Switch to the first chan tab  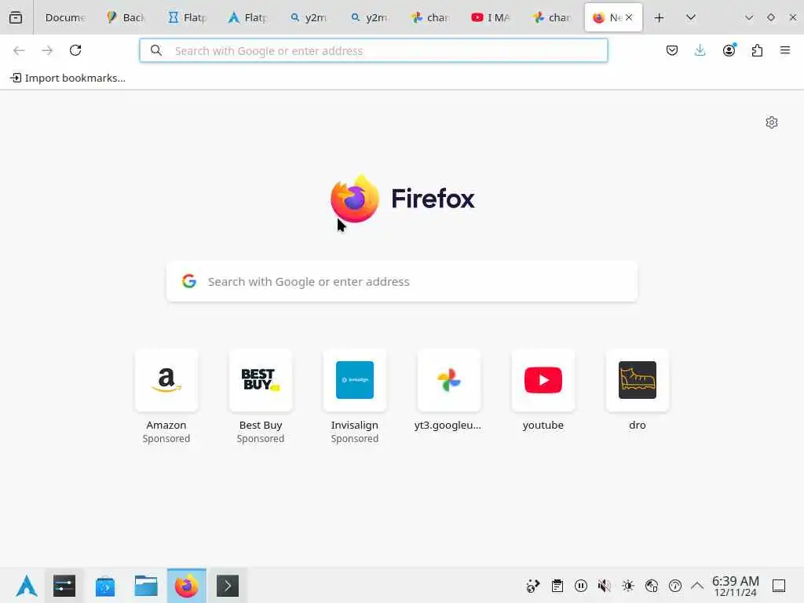pos(431,17)
